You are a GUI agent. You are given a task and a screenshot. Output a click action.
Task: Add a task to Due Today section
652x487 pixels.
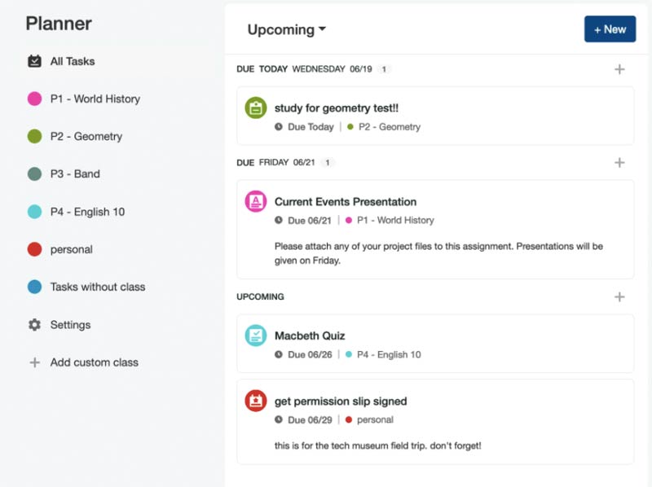[x=619, y=69]
